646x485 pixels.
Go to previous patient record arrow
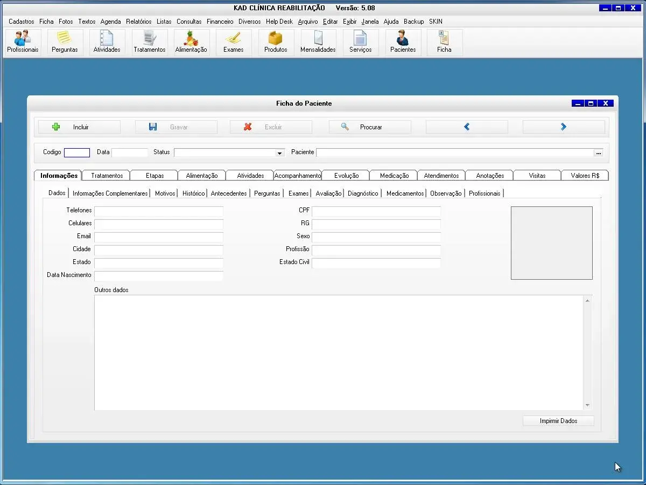tap(467, 127)
